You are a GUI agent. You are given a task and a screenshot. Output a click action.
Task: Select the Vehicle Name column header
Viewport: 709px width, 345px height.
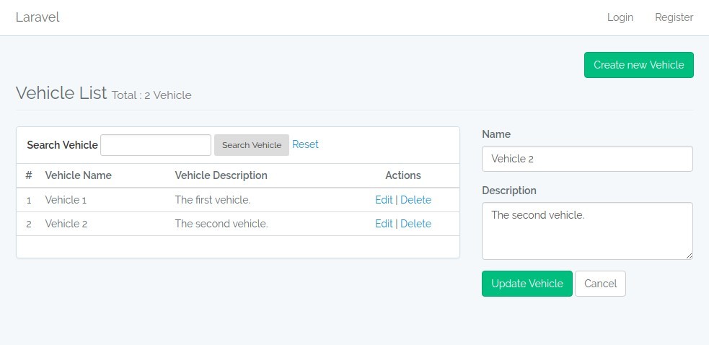pyautogui.click(x=78, y=175)
